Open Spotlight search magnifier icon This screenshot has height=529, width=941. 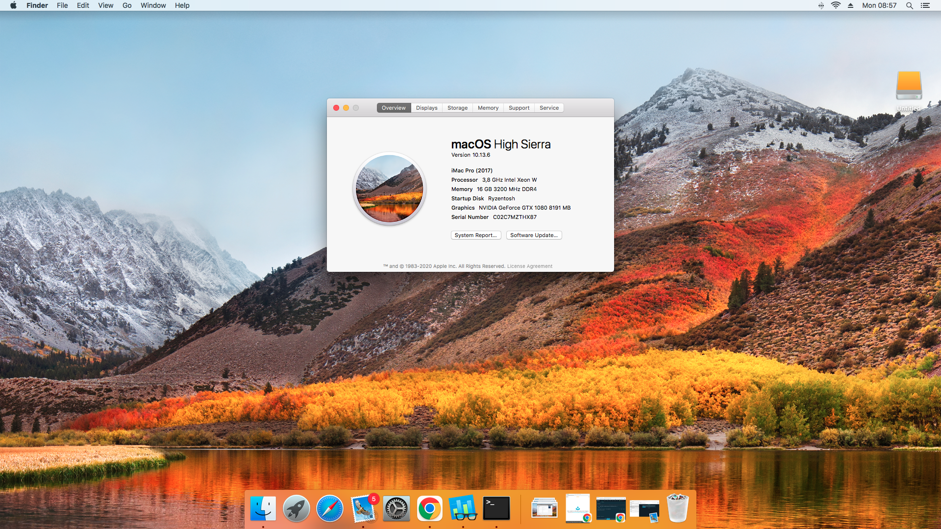coord(909,5)
